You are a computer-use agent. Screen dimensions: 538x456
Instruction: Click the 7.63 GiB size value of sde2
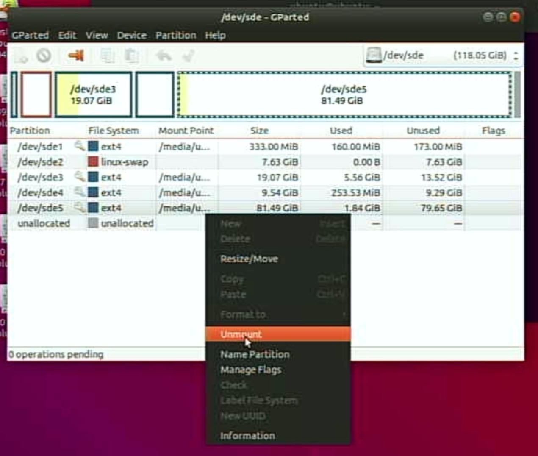coord(280,162)
